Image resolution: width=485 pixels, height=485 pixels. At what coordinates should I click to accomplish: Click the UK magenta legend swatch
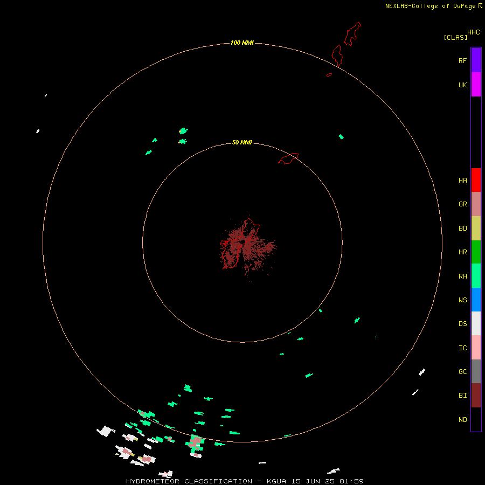coord(476,85)
